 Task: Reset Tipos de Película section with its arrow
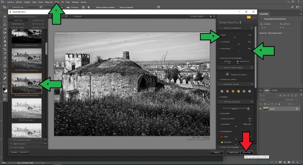click(x=252, y=102)
